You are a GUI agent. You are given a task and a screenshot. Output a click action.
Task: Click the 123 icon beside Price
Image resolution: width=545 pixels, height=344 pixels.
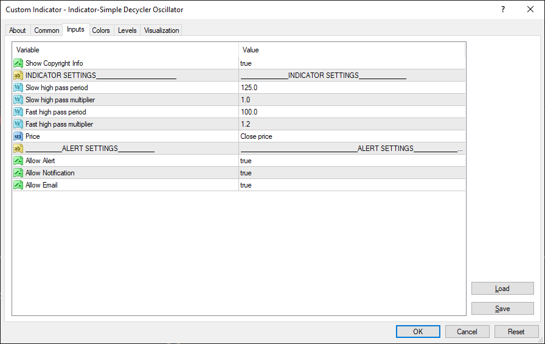pyautogui.click(x=18, y=136)
